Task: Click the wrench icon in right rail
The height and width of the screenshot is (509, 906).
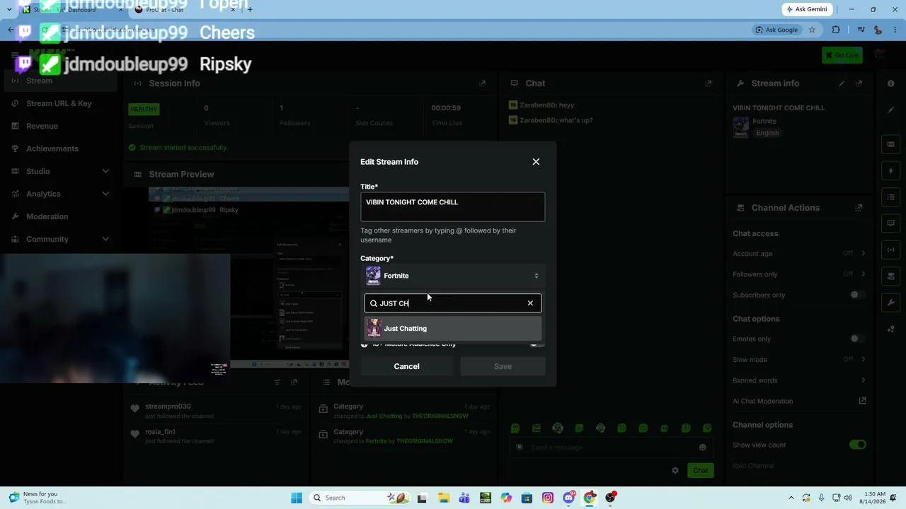Action: [x=891, y=303]
